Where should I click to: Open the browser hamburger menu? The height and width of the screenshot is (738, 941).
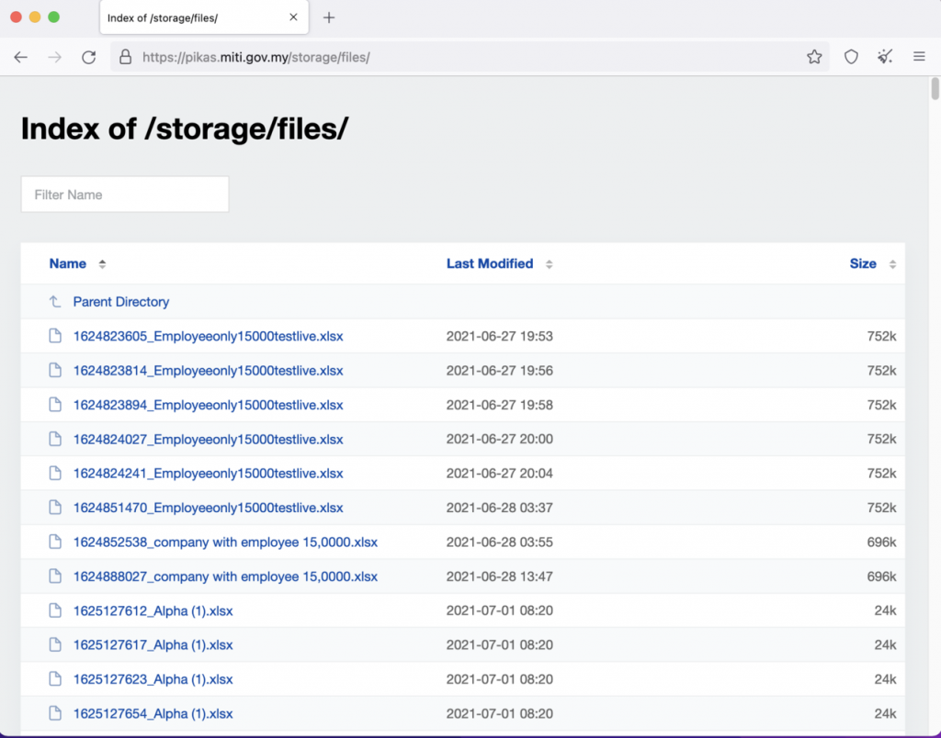coord(919,57)
